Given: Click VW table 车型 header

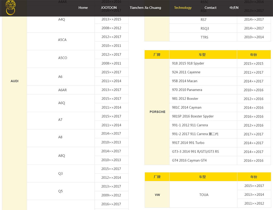Looking at the screenshot, I should point(203,177).
